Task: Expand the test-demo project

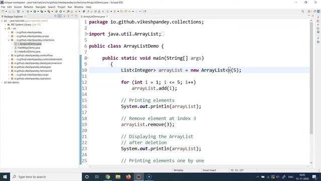Action: click(2, 82)
